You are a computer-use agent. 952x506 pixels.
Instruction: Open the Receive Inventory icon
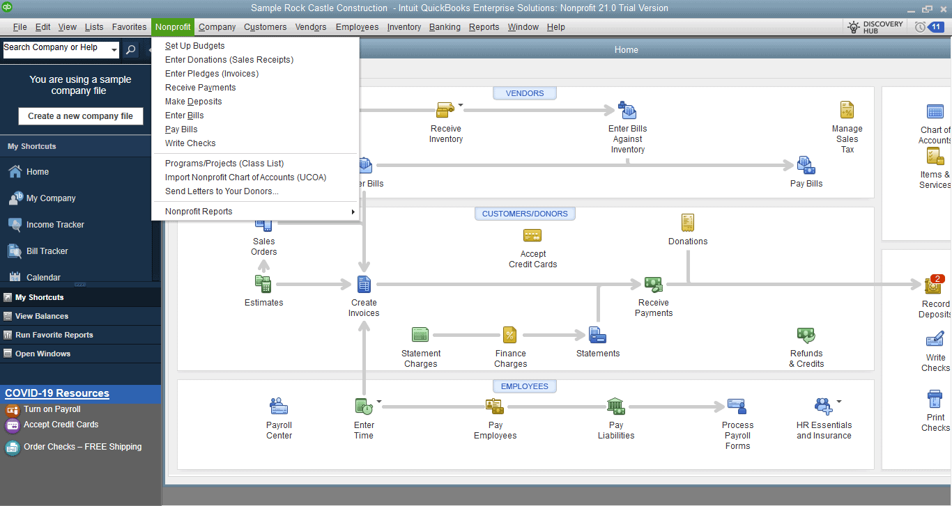click(445, 110)
